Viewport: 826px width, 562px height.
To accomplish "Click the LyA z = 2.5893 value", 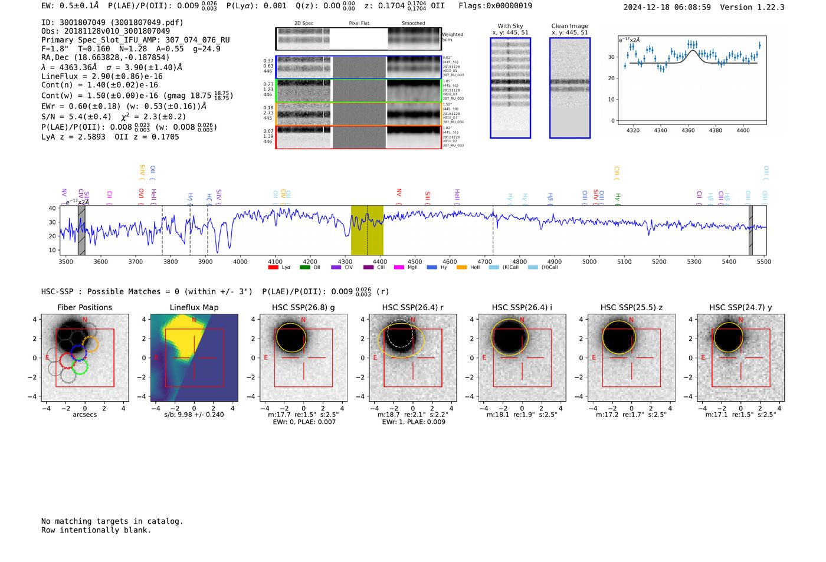I will point(73,137).
